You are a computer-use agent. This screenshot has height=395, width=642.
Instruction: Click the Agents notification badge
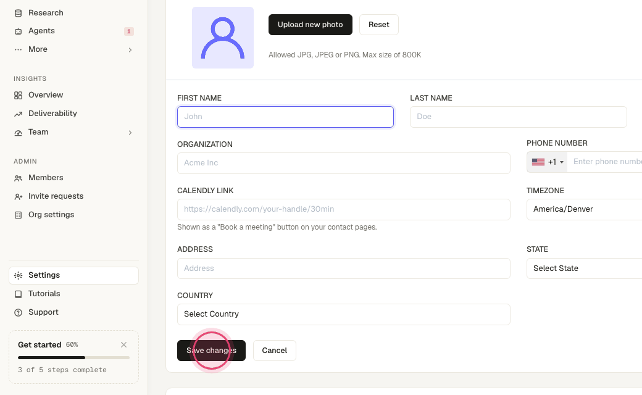pyautogui.click(x=128, y=31)
